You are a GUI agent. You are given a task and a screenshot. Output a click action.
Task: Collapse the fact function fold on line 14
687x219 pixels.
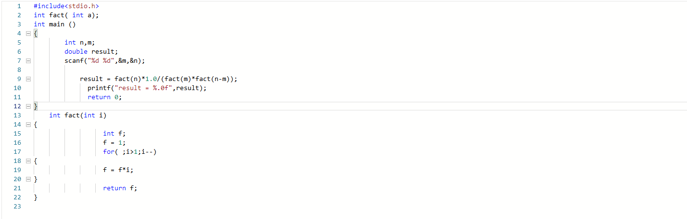click(x=28, y=125)
